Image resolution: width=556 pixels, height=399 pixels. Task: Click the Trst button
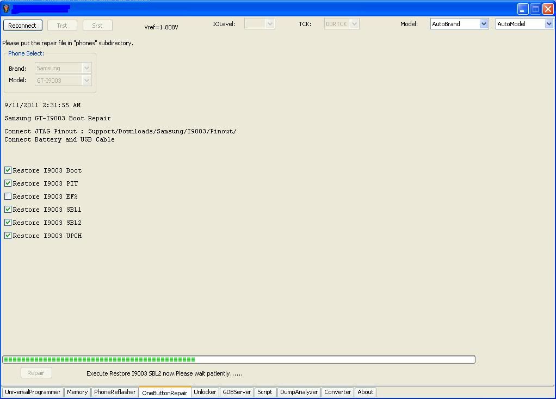(x=62, y=26)
